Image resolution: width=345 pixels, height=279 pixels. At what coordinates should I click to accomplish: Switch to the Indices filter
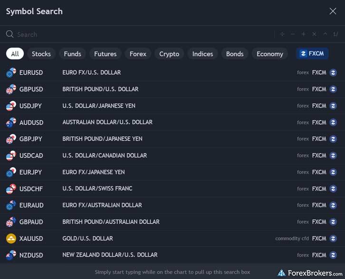pyautogui.click(x=202, y=54)
